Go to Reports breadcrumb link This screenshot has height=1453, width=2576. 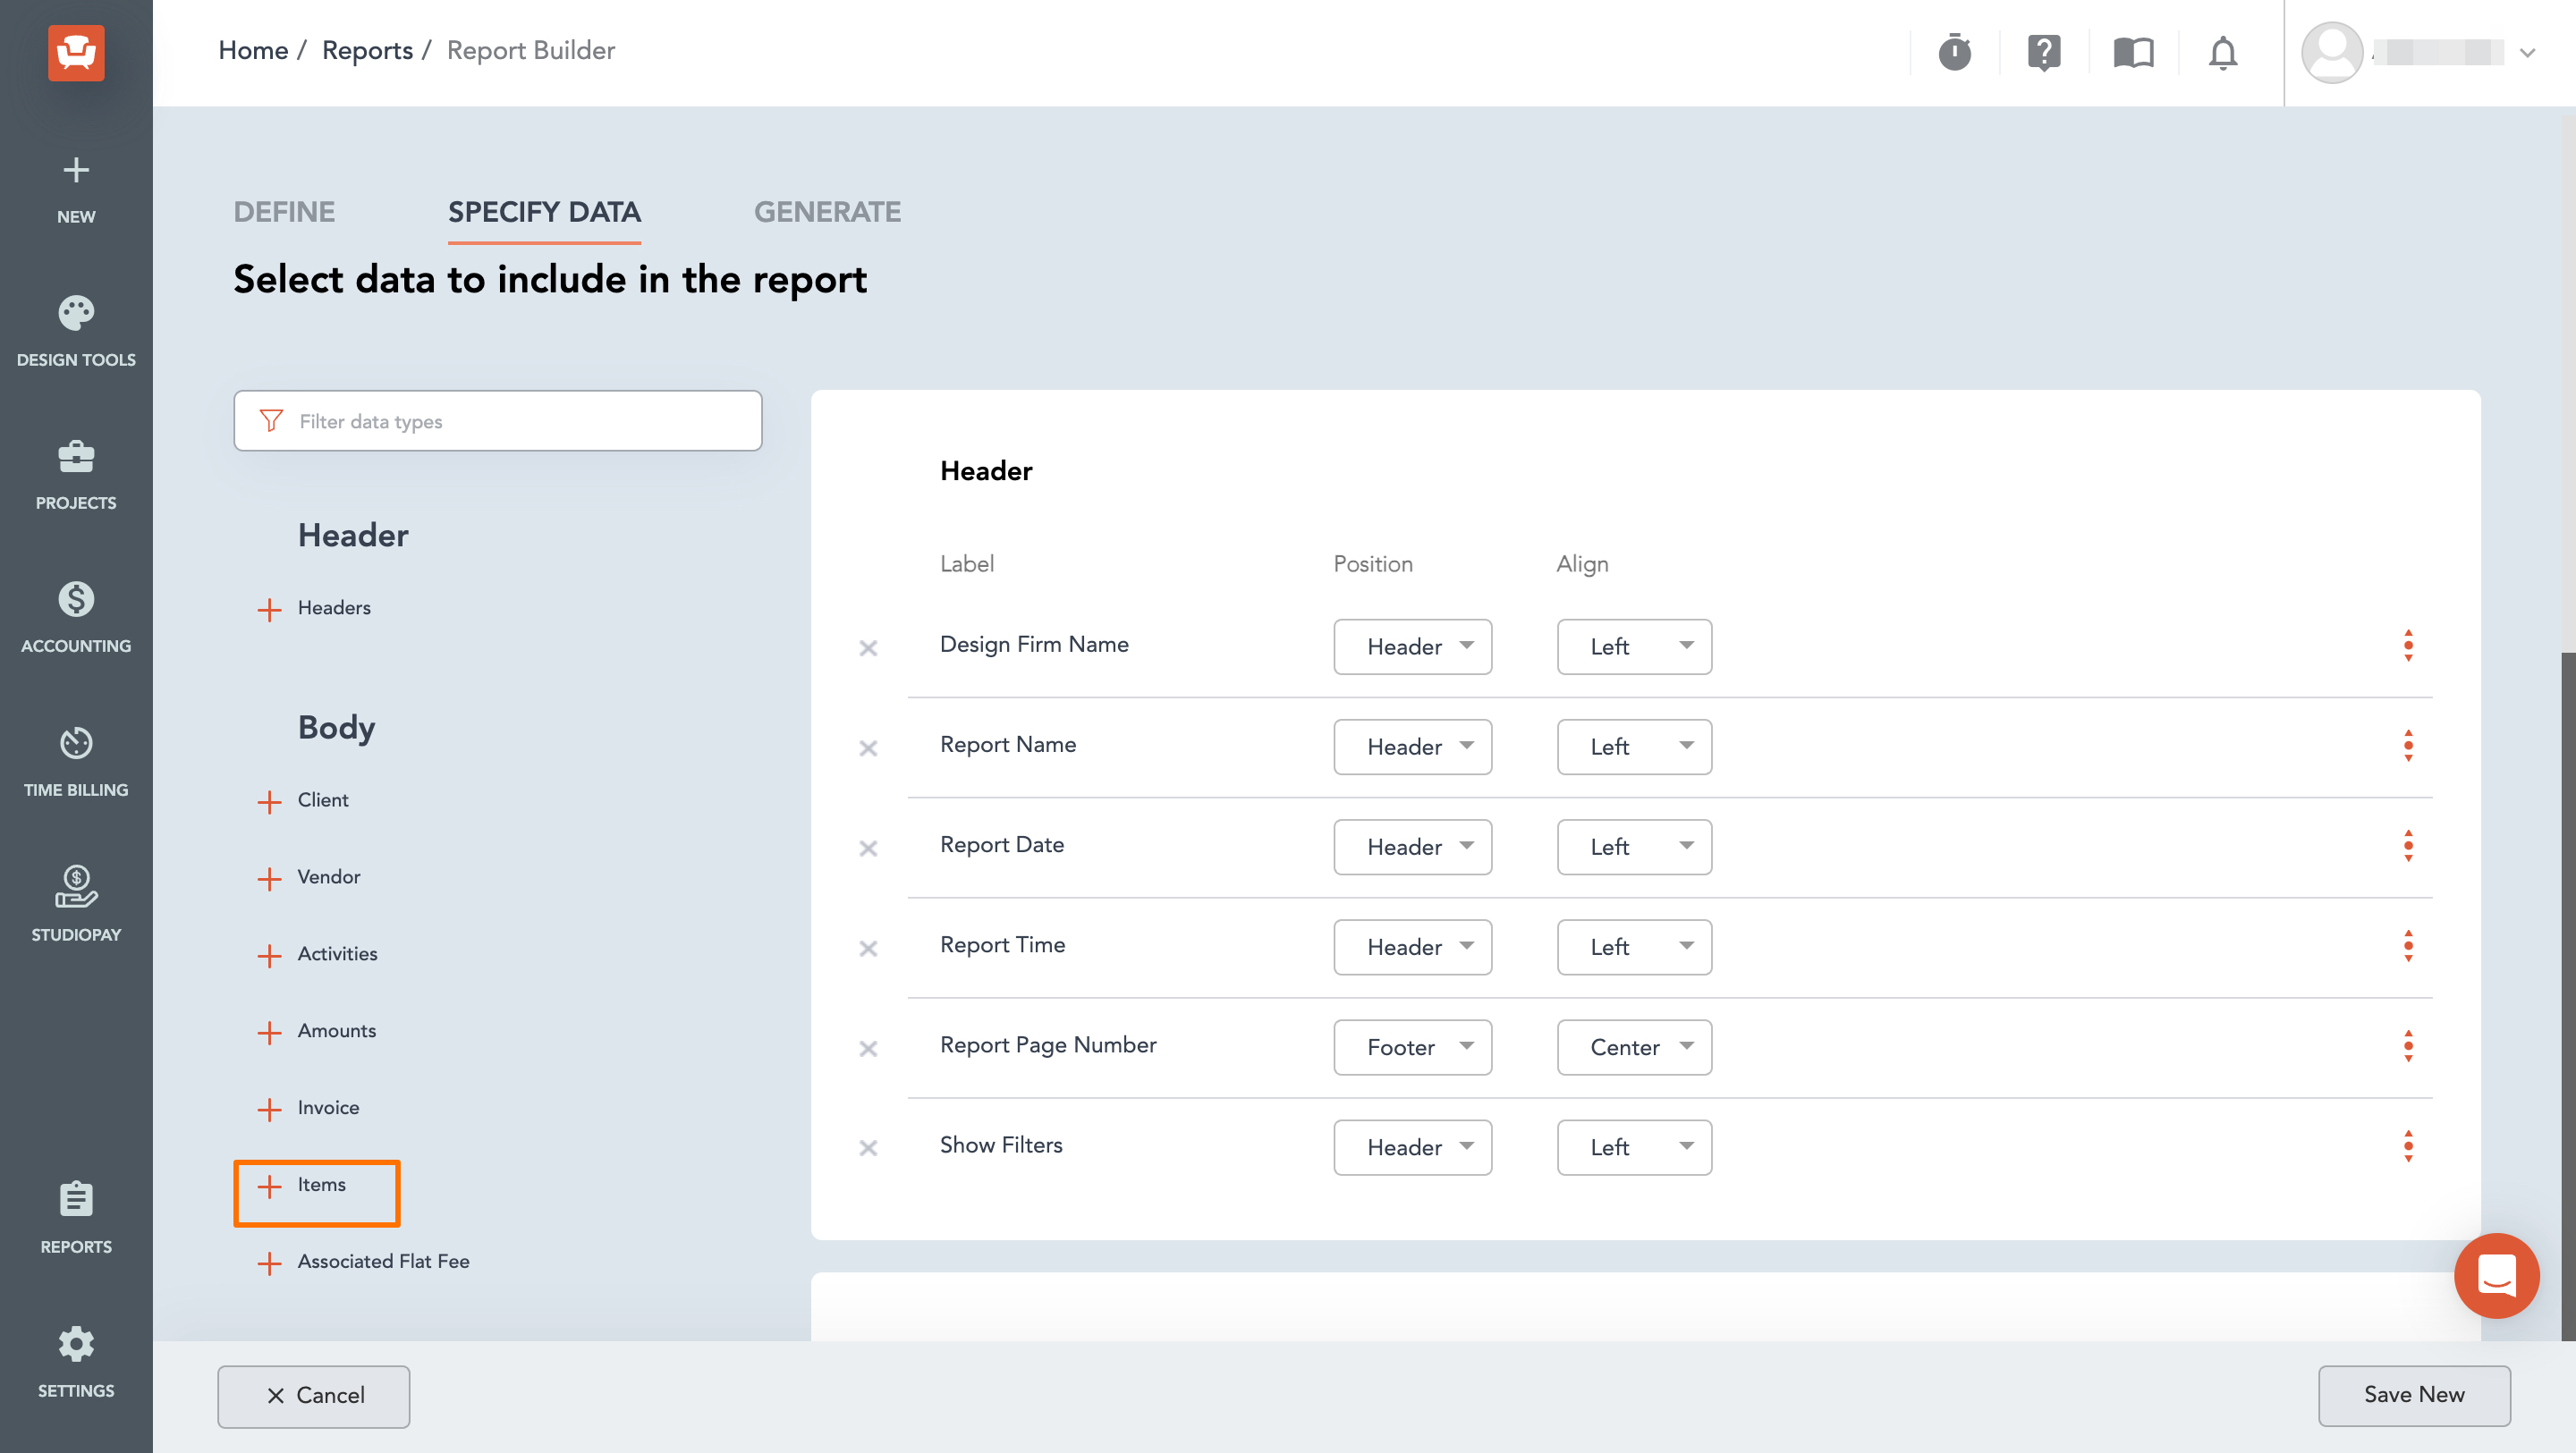367,50
